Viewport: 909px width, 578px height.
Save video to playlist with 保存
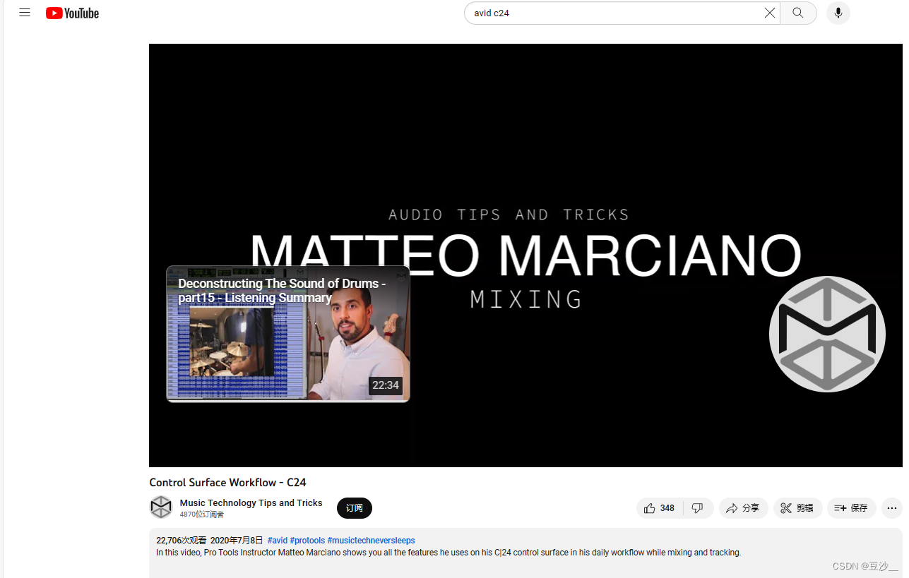[852, 508]
